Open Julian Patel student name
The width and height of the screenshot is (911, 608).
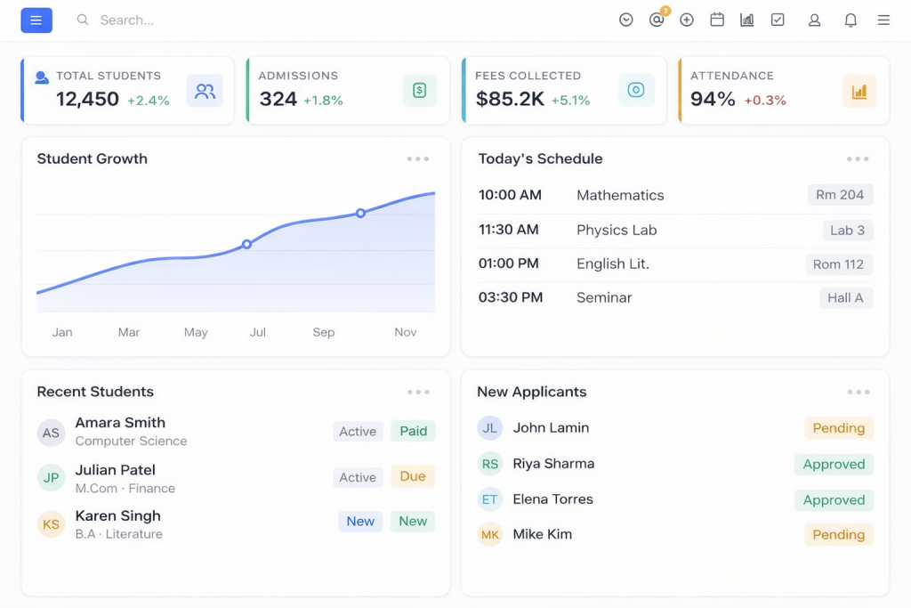point(115,470)
